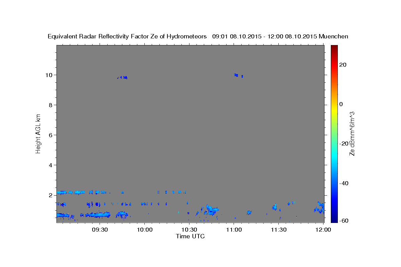Click the 'Ze dBmm^6/m^3' colorbar label
The width and height of the screenshot is (401, 267).
coord(352,133)
